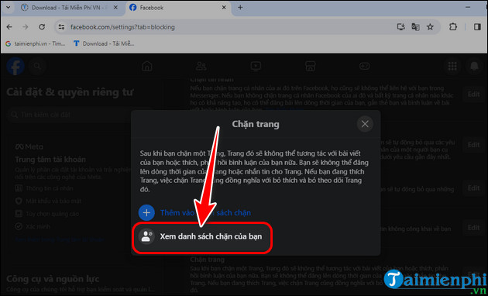Switch to the Download - Tải Miễn Phí tab
This screenshot has height=296, width=488.
point(68,8)
